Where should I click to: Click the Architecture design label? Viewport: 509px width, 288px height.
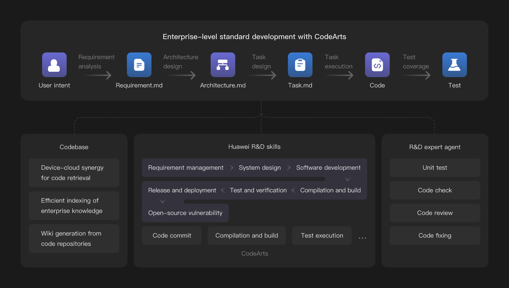pyautogui.click(x=181, y=62)
